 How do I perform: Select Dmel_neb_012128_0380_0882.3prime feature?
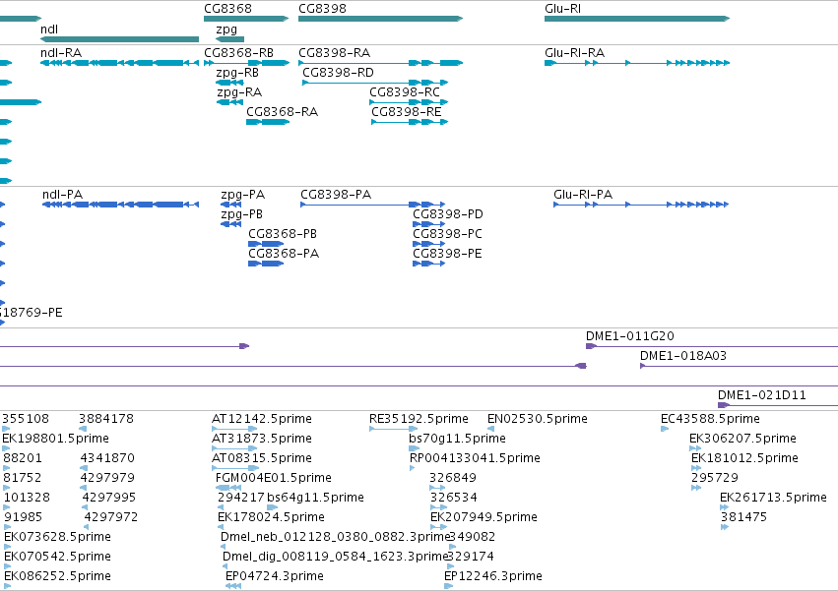(223, 547)
